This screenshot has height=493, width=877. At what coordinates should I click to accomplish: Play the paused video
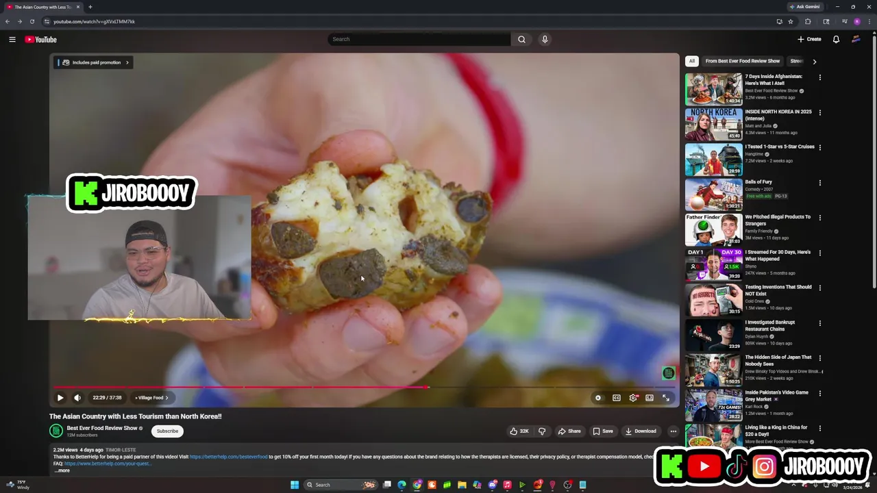coord(60,398)
